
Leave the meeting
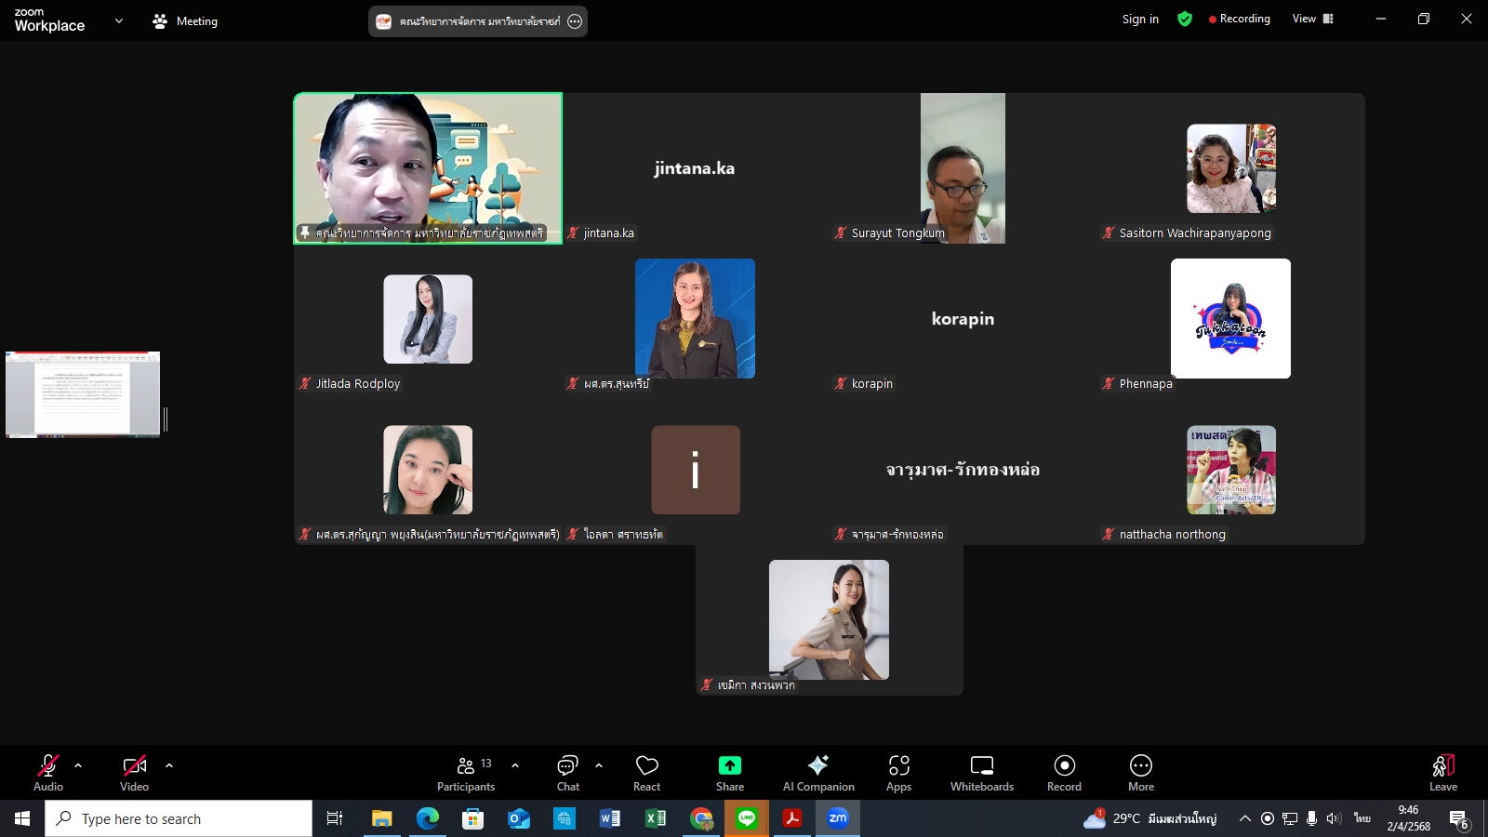[1442, 772]
